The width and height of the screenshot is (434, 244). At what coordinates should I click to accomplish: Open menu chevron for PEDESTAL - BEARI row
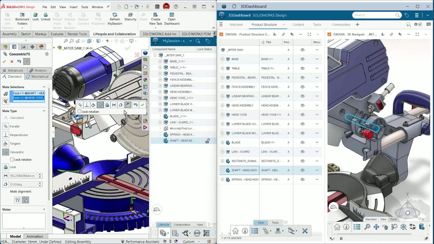(317, 78)
